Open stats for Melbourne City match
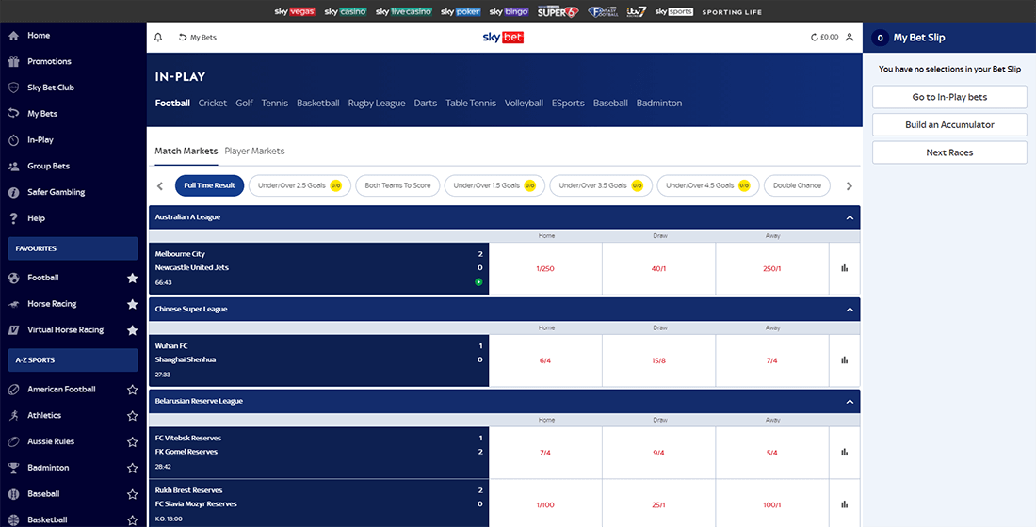This screenshot has width=1036, height=527. pos(845,268)
